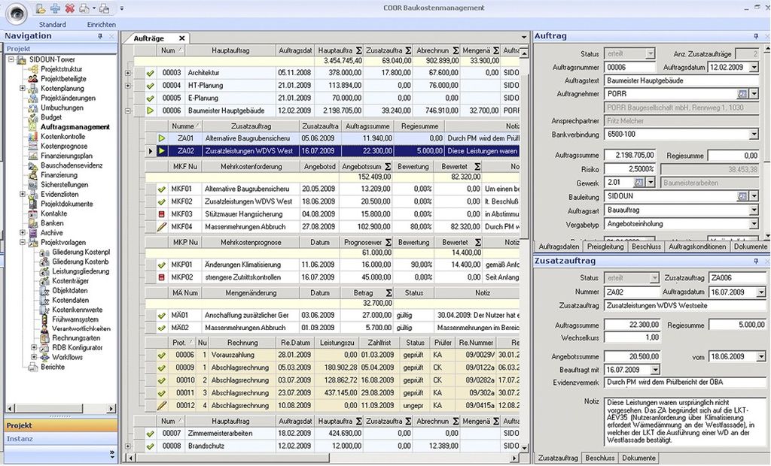Click green check icon of Architektur row
Viewport: 771px width, 466px height.
pos(151,73)
